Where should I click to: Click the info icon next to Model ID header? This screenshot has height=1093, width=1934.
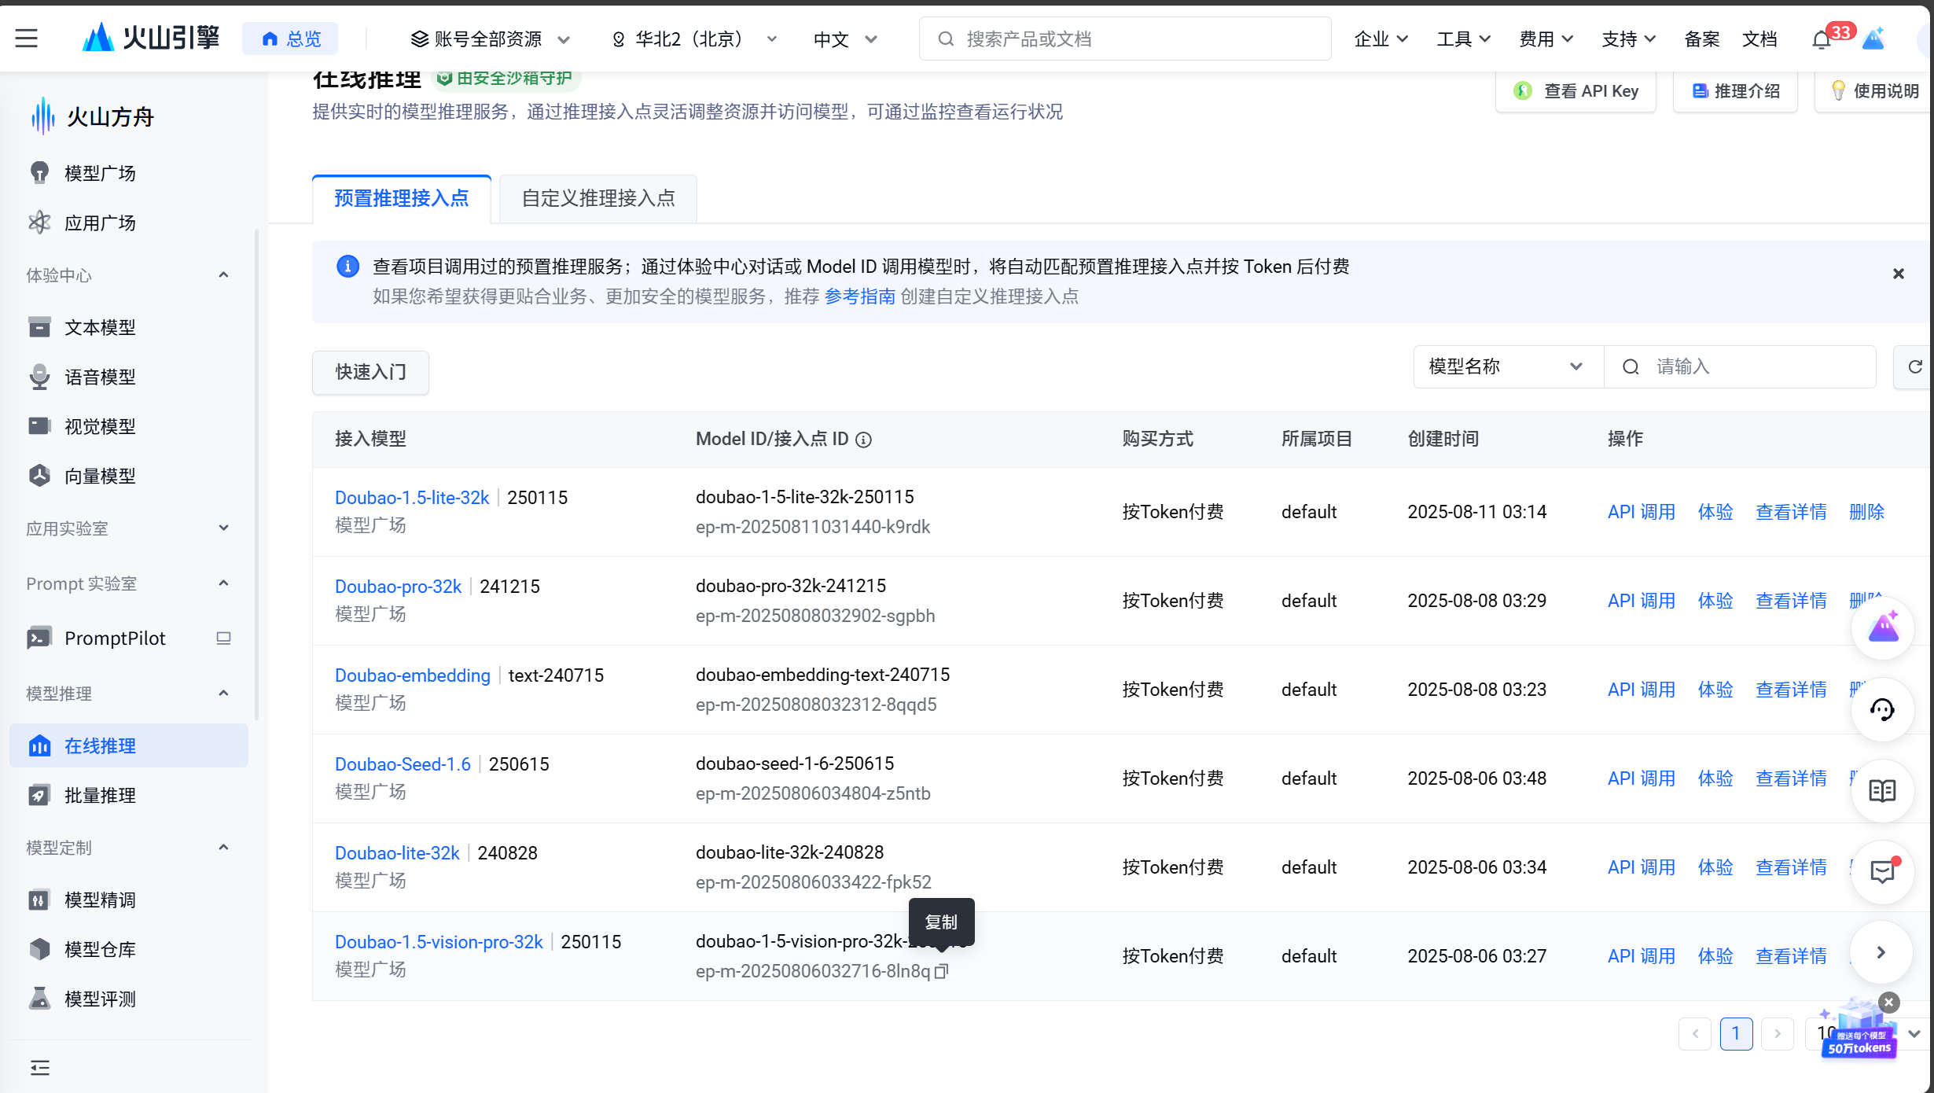863,440
